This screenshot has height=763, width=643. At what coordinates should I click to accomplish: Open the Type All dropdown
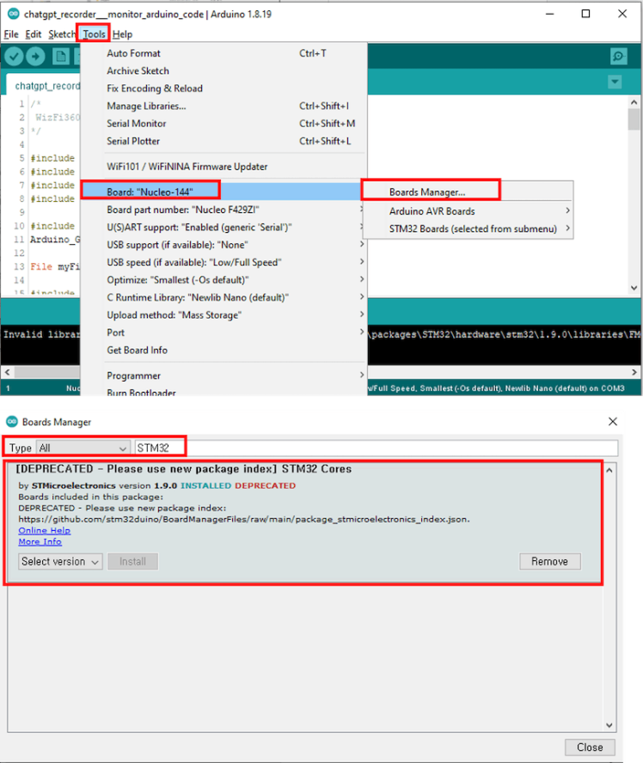(x=83, y=448)
